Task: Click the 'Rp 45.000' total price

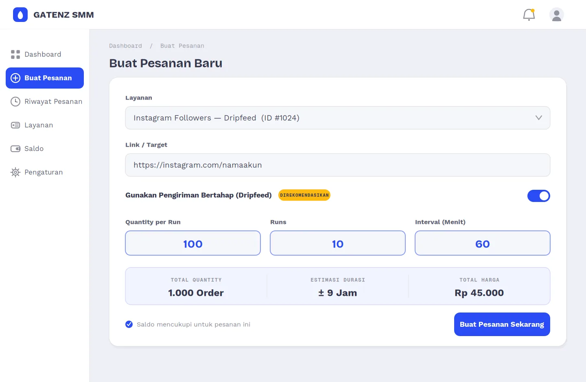Action: point(479,293)
